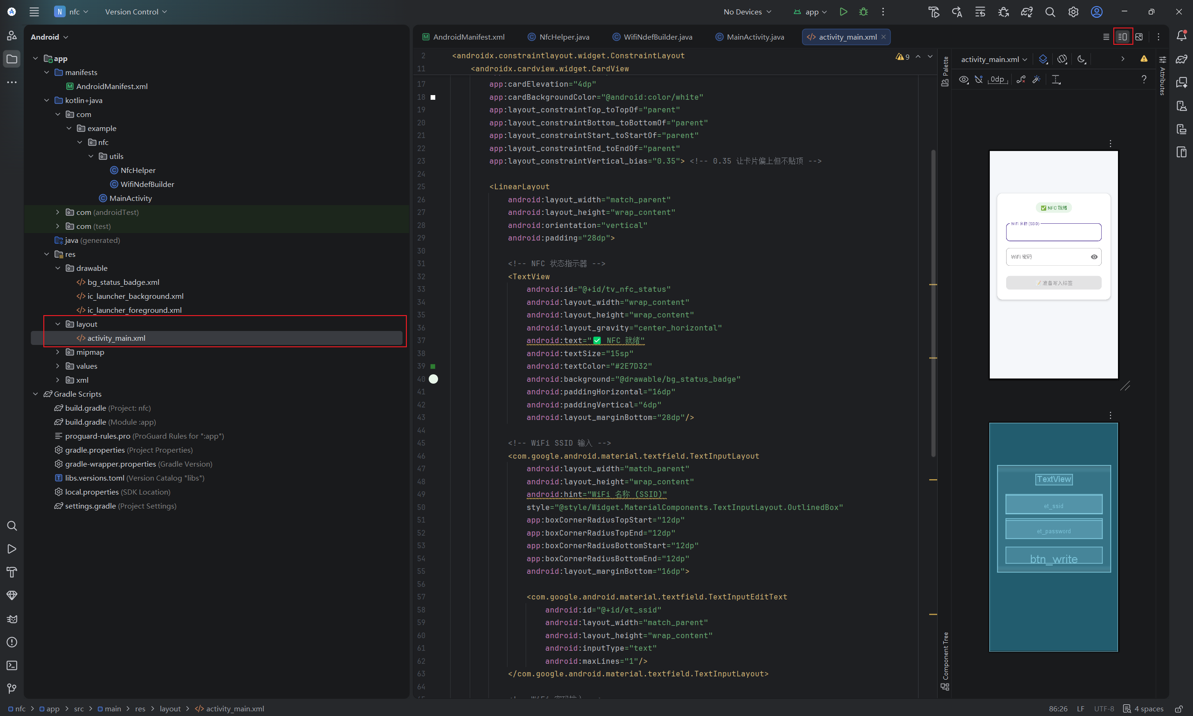Click UTF-8 encoding in status bar
The image size is (1193, 716).
(1104, 709)
